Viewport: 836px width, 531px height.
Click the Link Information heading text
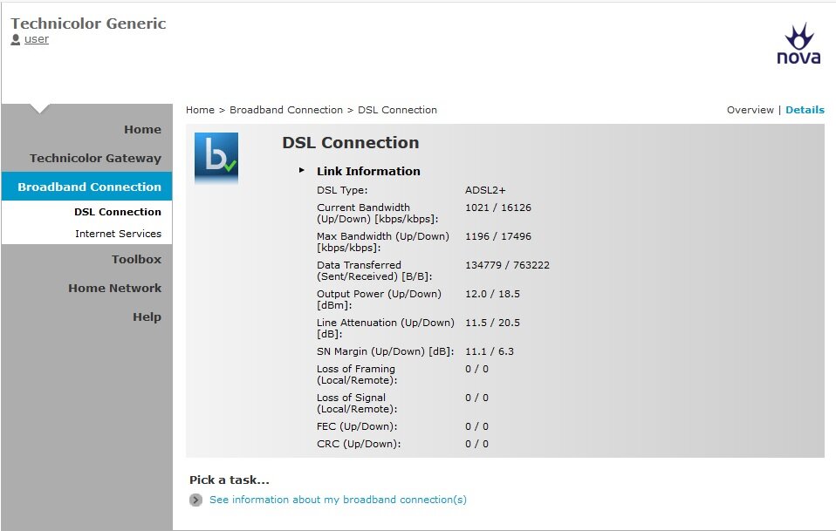tap(368, 171)
